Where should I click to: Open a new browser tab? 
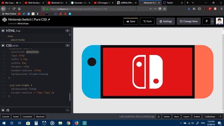[x=188, y=3]
